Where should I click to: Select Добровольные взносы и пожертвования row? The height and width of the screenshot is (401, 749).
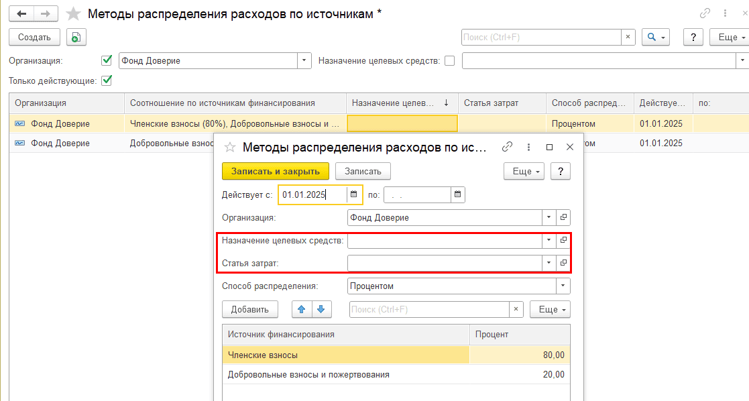tap(308, 374)
